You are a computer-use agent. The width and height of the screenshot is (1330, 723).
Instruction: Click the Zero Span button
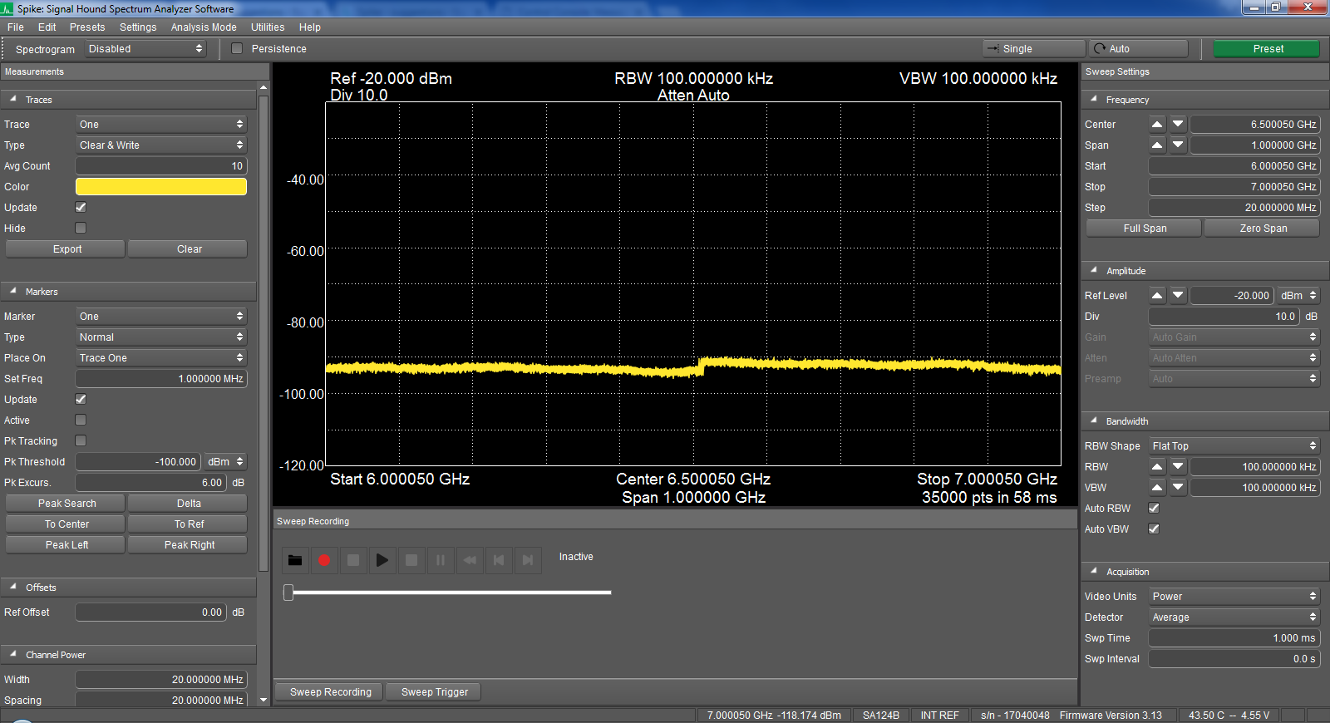click(x=1262, y=228)
